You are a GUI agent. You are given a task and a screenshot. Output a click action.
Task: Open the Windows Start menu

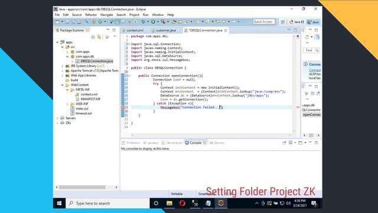click(59, 204)
